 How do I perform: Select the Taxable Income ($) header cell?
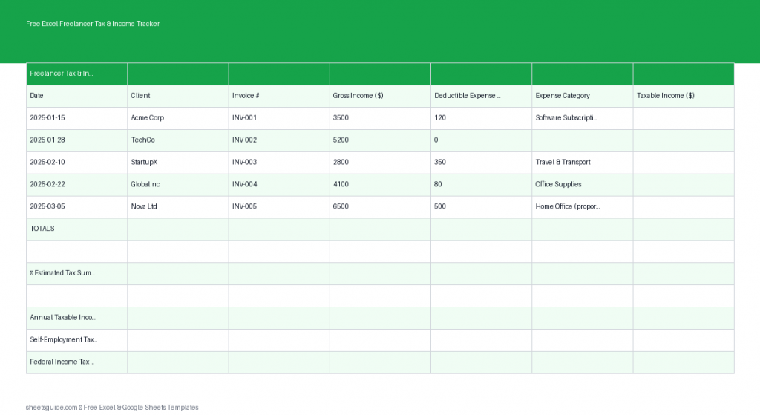[x=683, y=96]
